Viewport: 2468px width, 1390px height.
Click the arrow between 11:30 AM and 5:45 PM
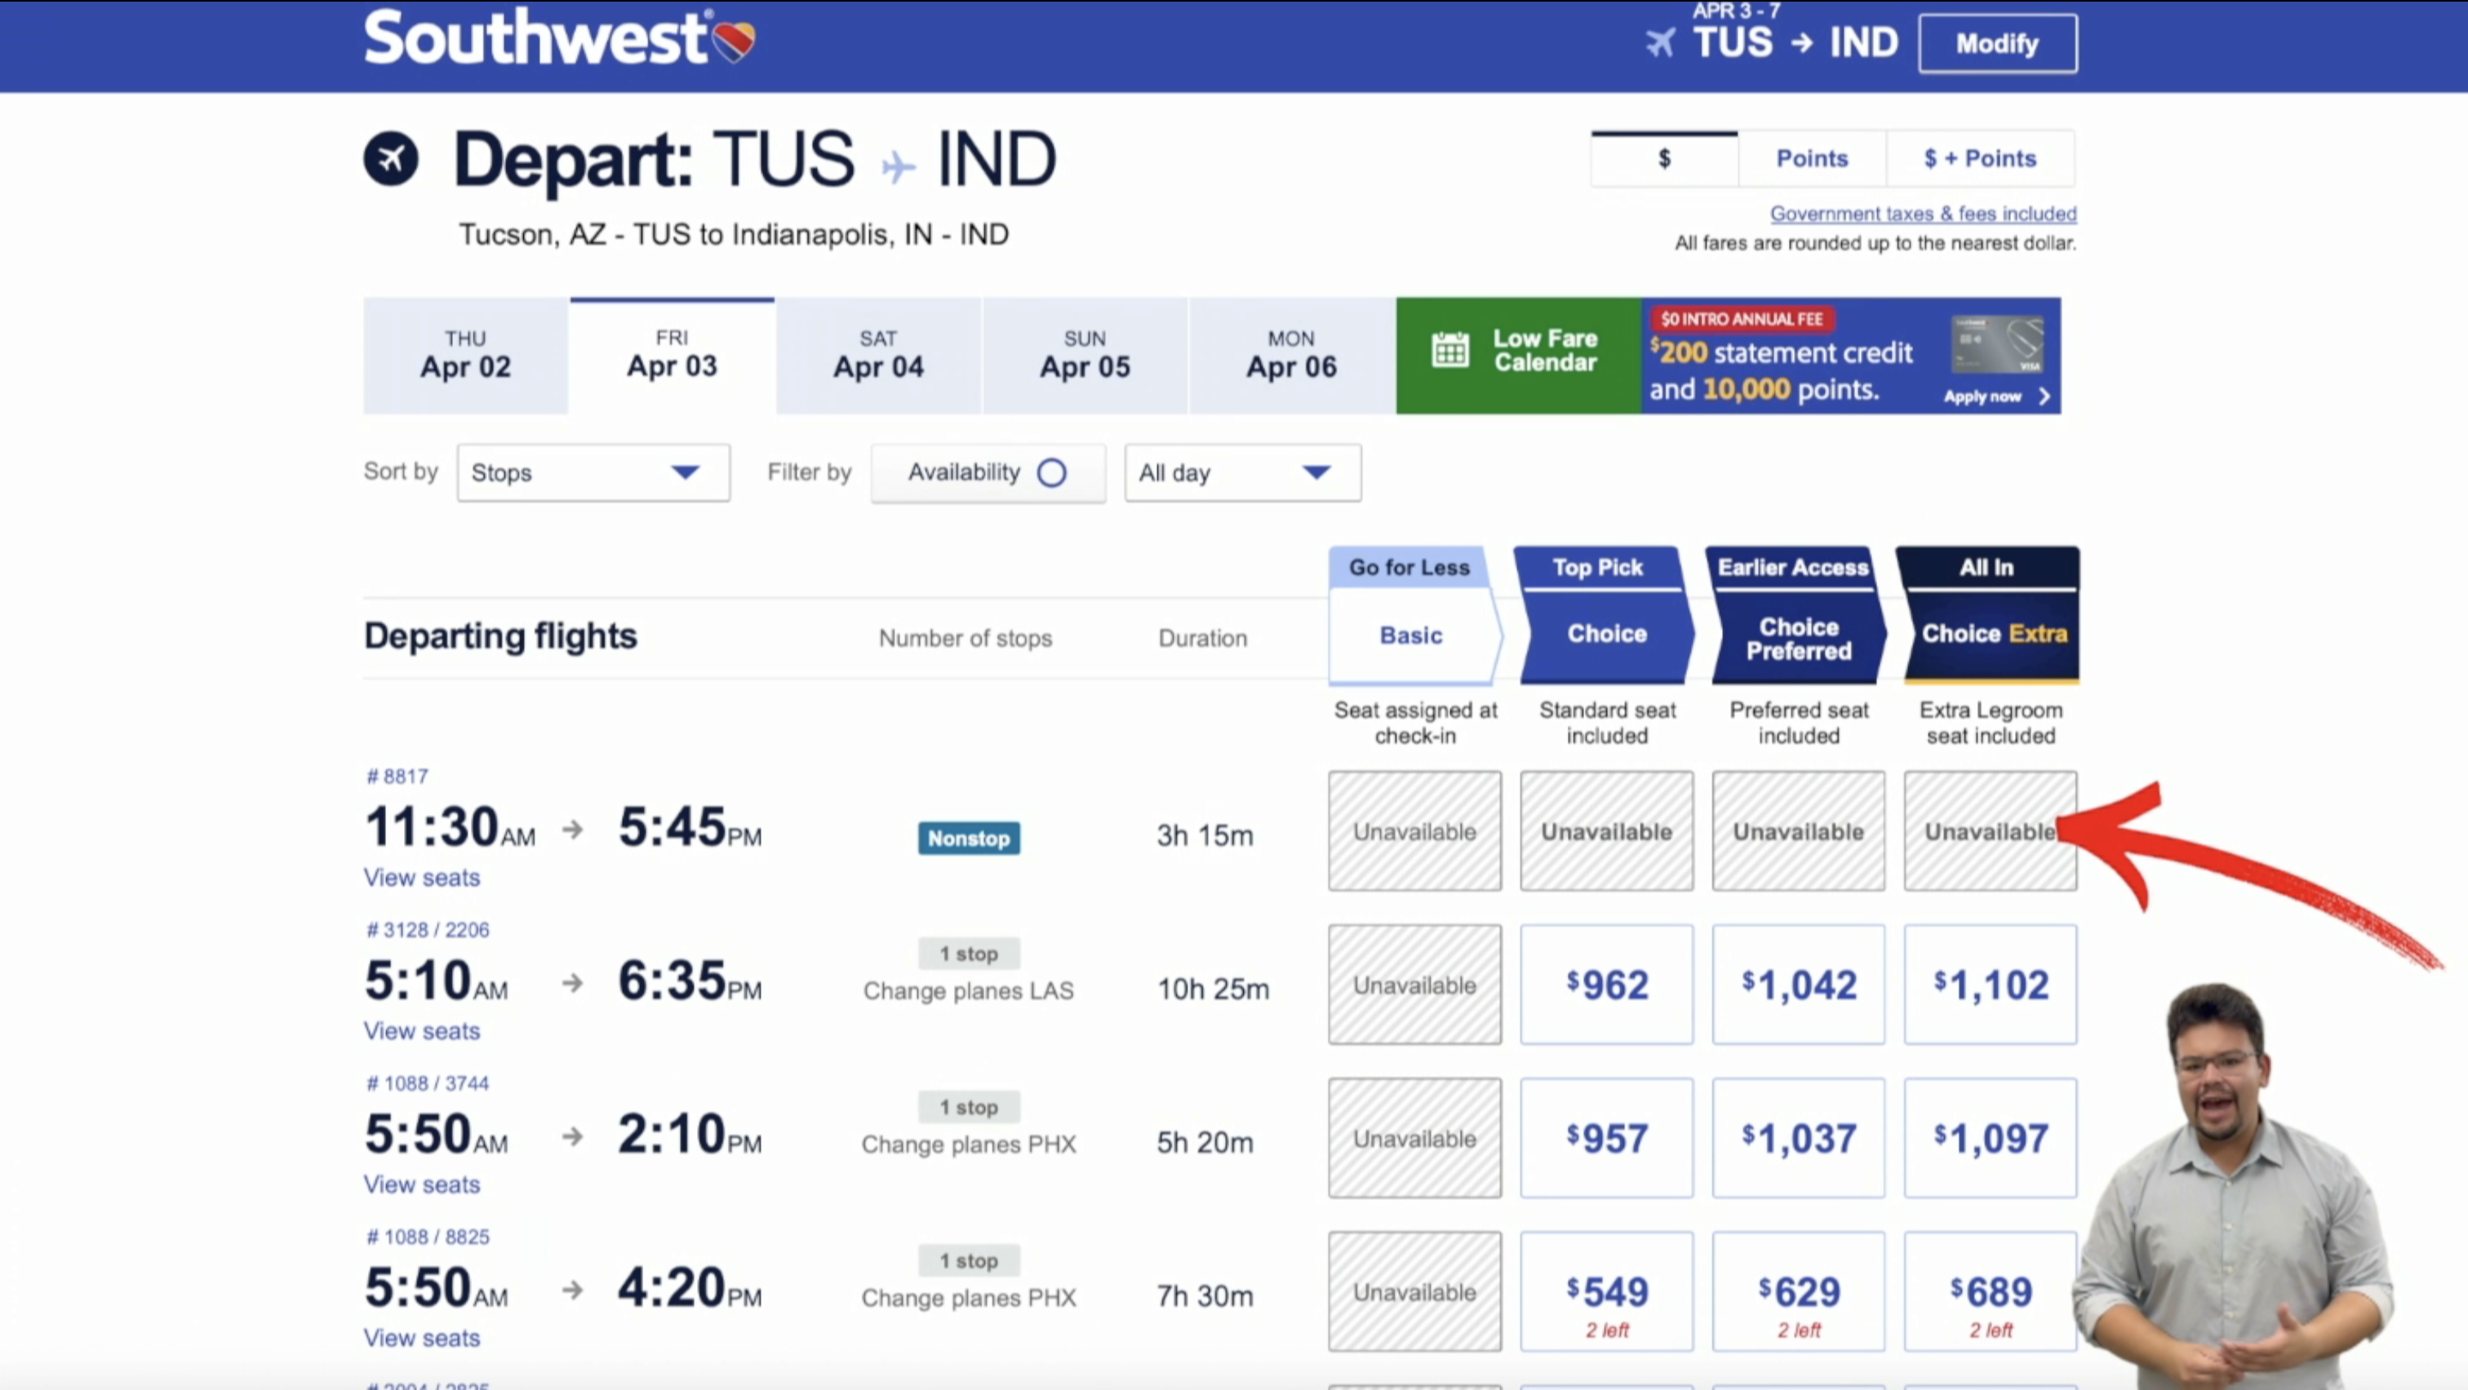[x=573, y=829]
